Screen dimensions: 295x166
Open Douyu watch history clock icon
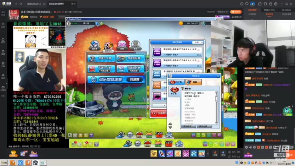242,4
